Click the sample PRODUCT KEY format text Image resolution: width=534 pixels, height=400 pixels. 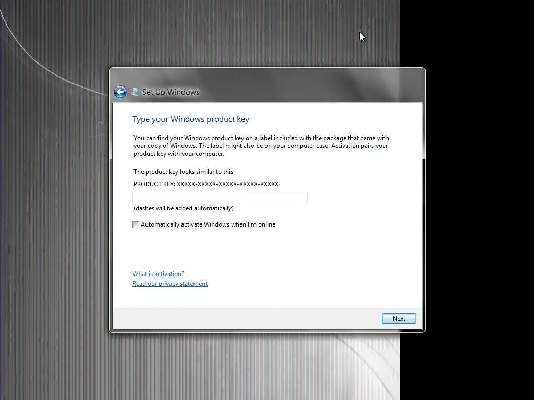coord(206,184)
